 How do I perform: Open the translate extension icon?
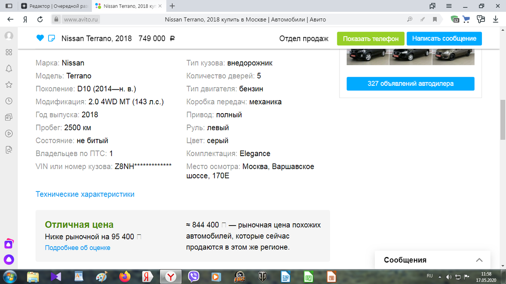tap(481, 19)
